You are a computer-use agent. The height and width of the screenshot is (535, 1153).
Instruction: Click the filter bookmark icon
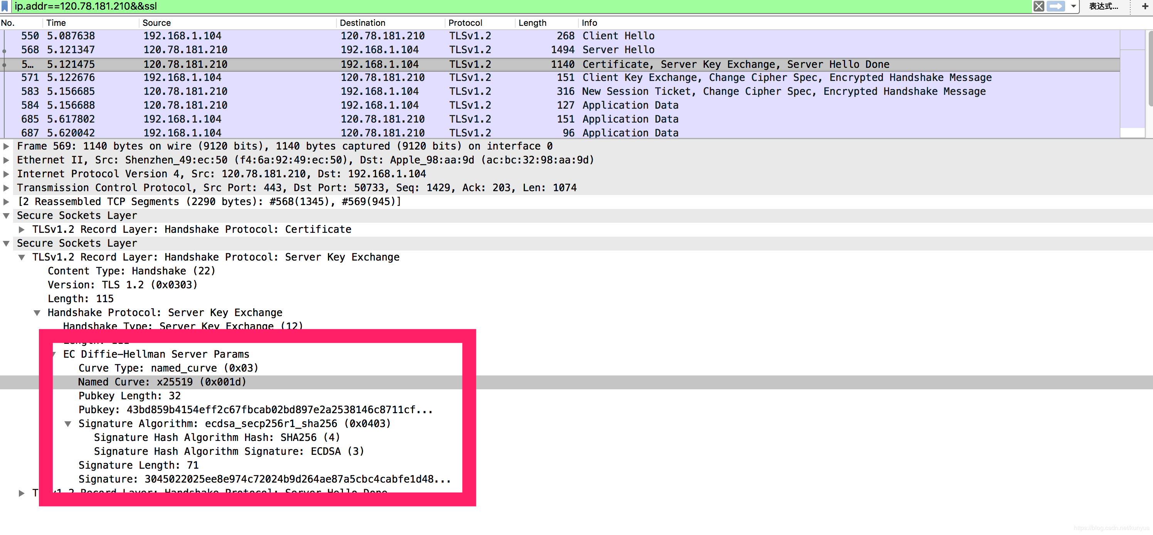click(x=5, y=6)
